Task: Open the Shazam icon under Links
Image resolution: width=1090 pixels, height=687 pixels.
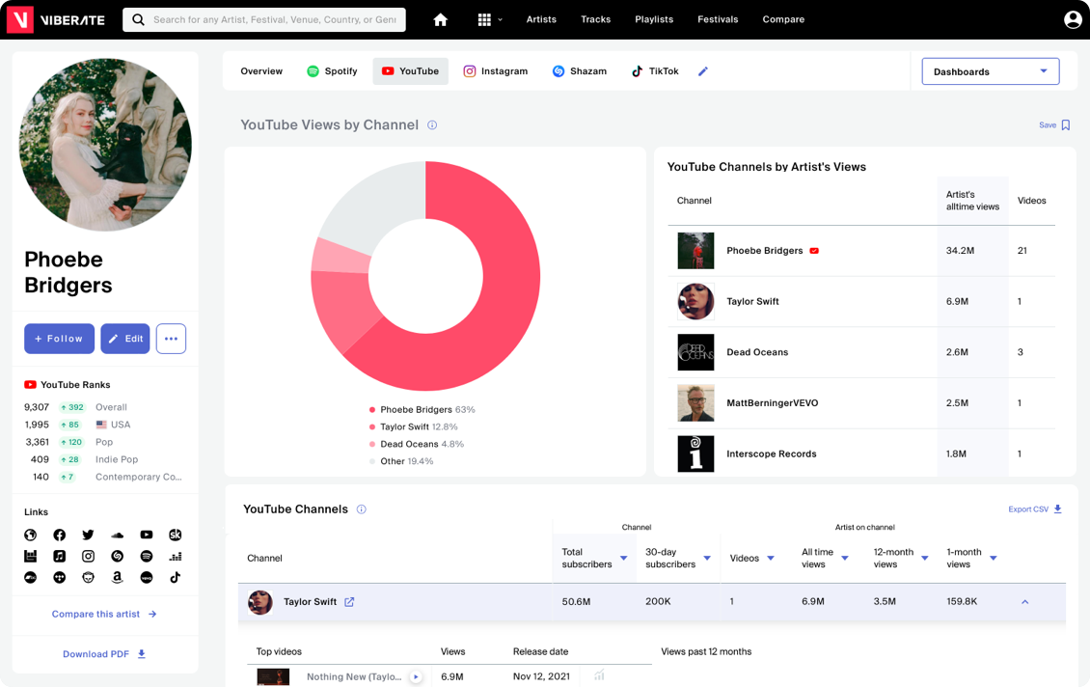Action: click(x=118, y=557)
